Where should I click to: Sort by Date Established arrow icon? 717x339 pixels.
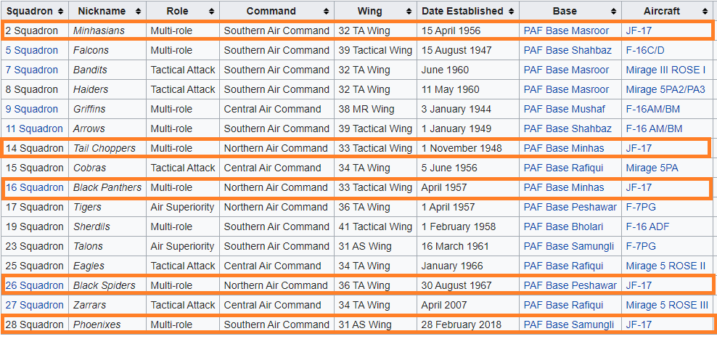pos(511,11)
